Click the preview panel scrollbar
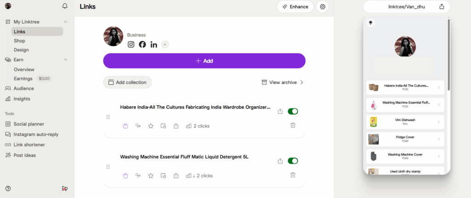This screenshot has height=198, width=471. pos(449,55)
